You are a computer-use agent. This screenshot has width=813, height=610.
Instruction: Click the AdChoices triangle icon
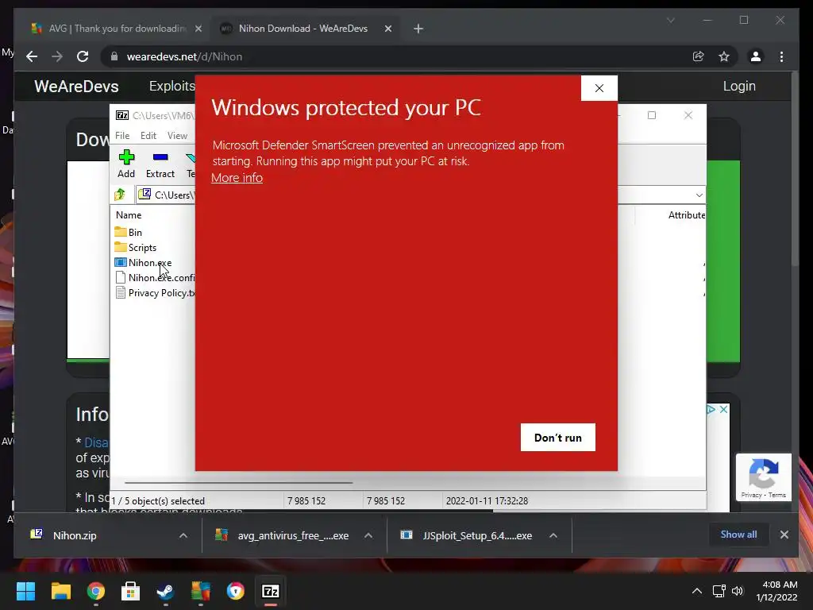[x=711, y=409]
